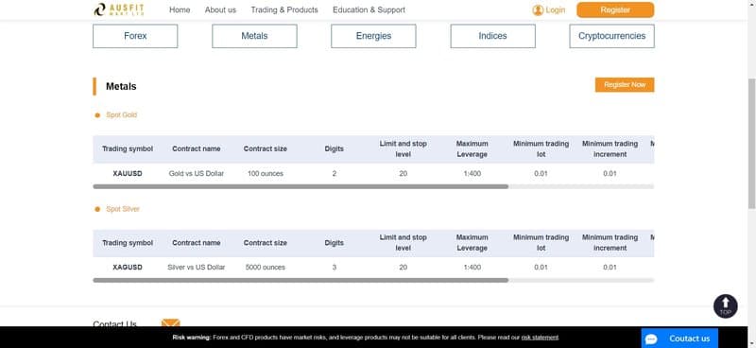
Task: Open Trading & Products menu
Action: pyautogui.click(x=284, y=9)
